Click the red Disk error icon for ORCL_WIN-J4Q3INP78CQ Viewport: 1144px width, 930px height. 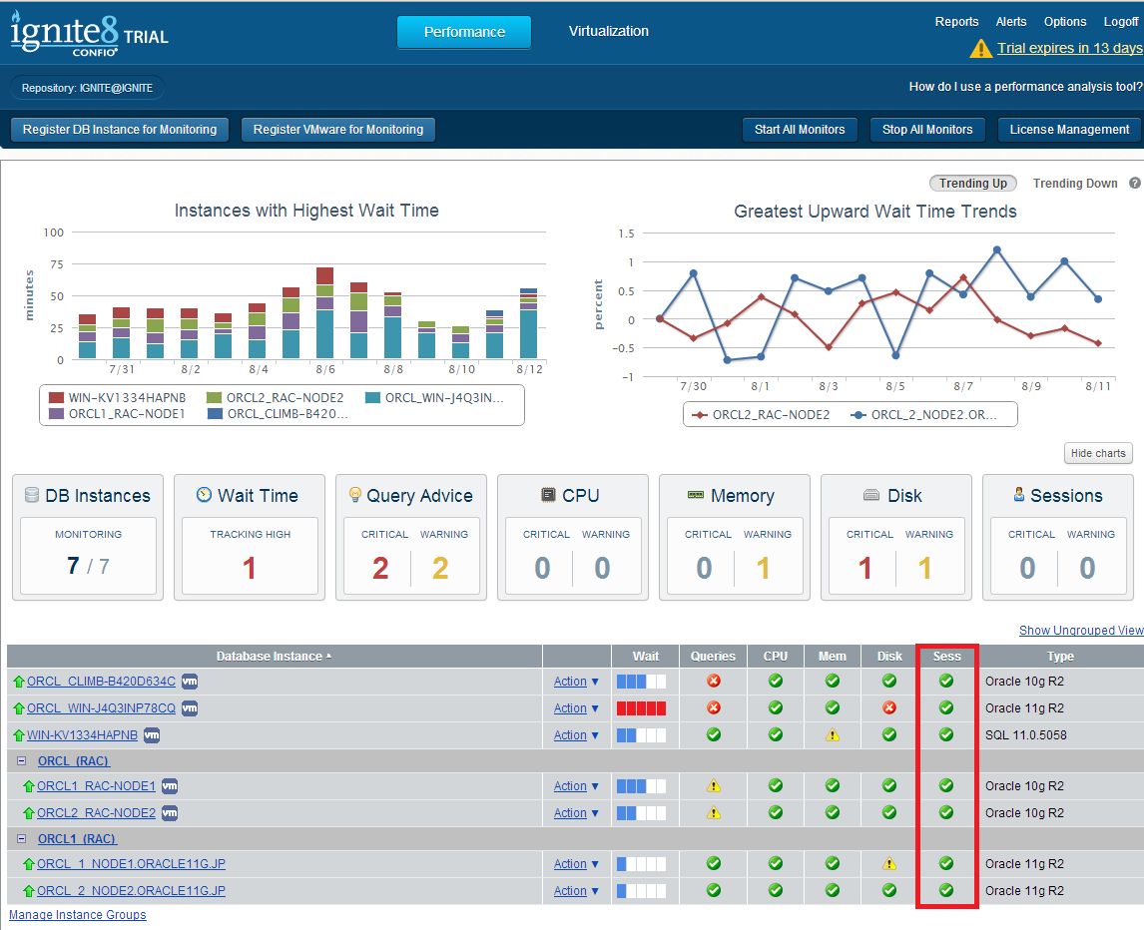coord(888,707)
